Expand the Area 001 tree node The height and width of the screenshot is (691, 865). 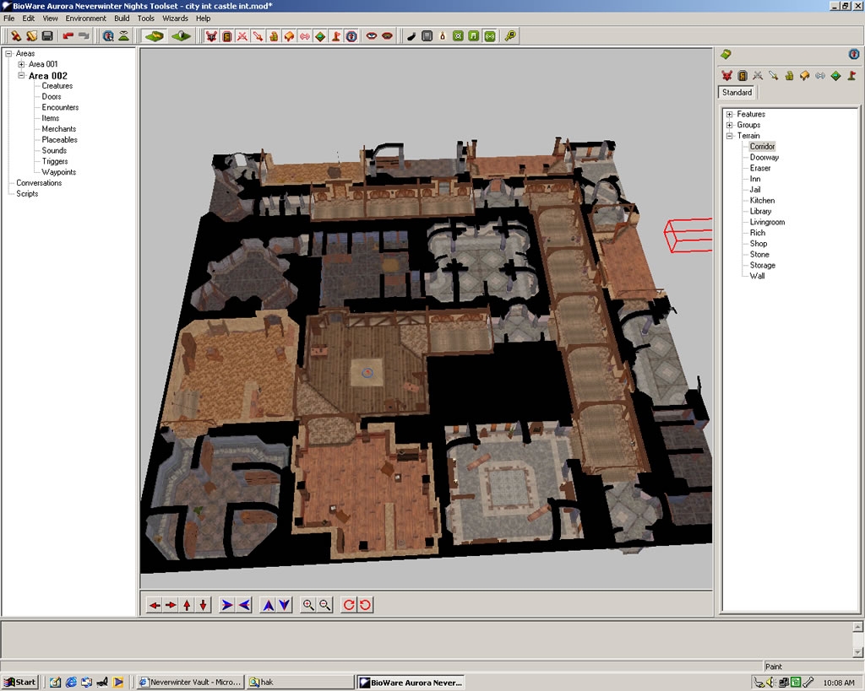21,65
